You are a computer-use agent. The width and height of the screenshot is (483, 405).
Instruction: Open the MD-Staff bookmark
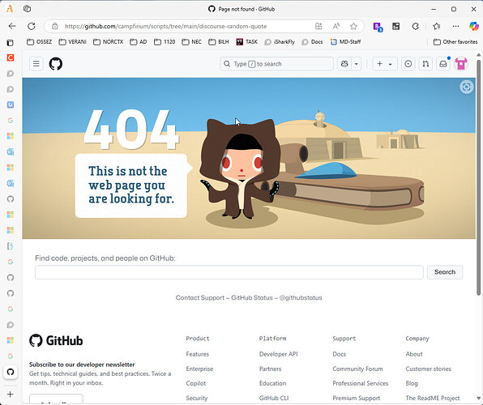point(345,42)
